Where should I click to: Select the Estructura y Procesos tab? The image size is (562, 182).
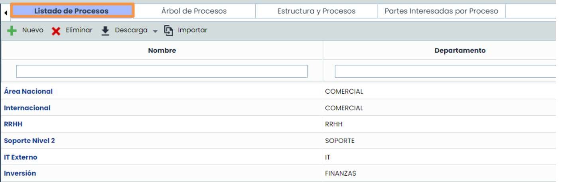click(316, 11)
